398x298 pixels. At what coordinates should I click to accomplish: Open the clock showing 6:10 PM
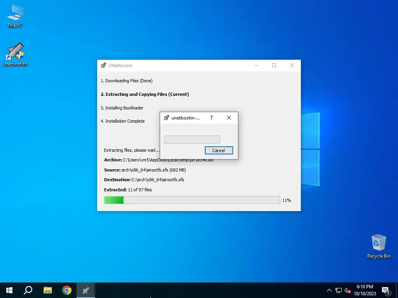coord(365,290)
